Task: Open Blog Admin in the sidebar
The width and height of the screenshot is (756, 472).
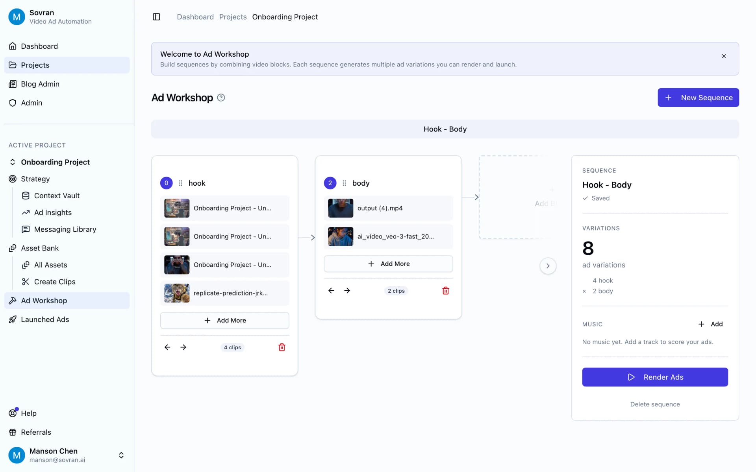Action: point(67,84)
